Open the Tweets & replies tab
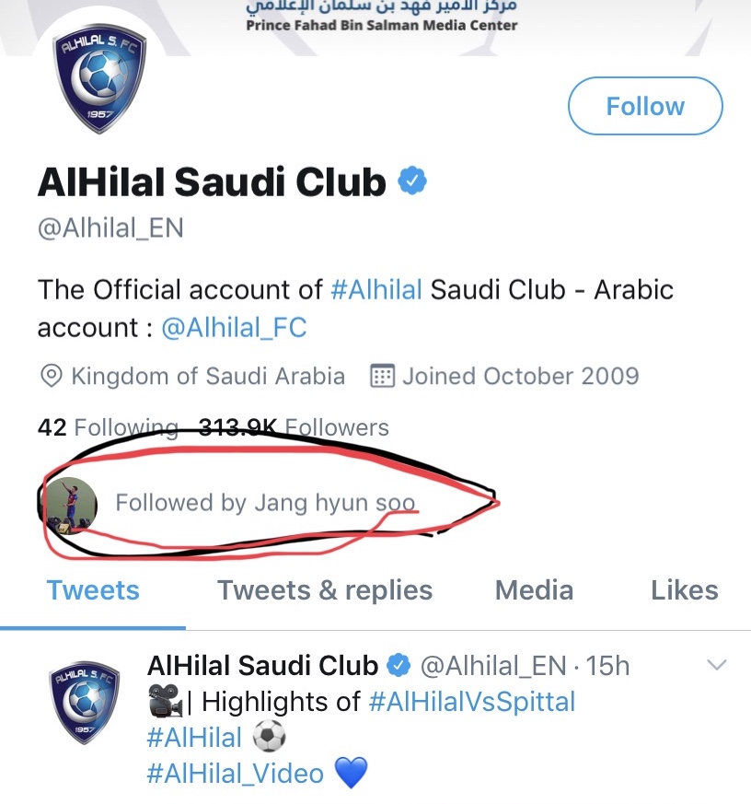Viewport: 751px width, 804px height. click(325, 590)
